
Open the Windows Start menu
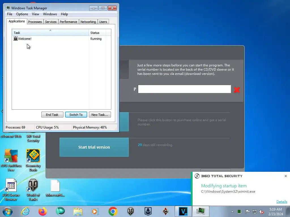pyautogui.click(x=8, y=211)
